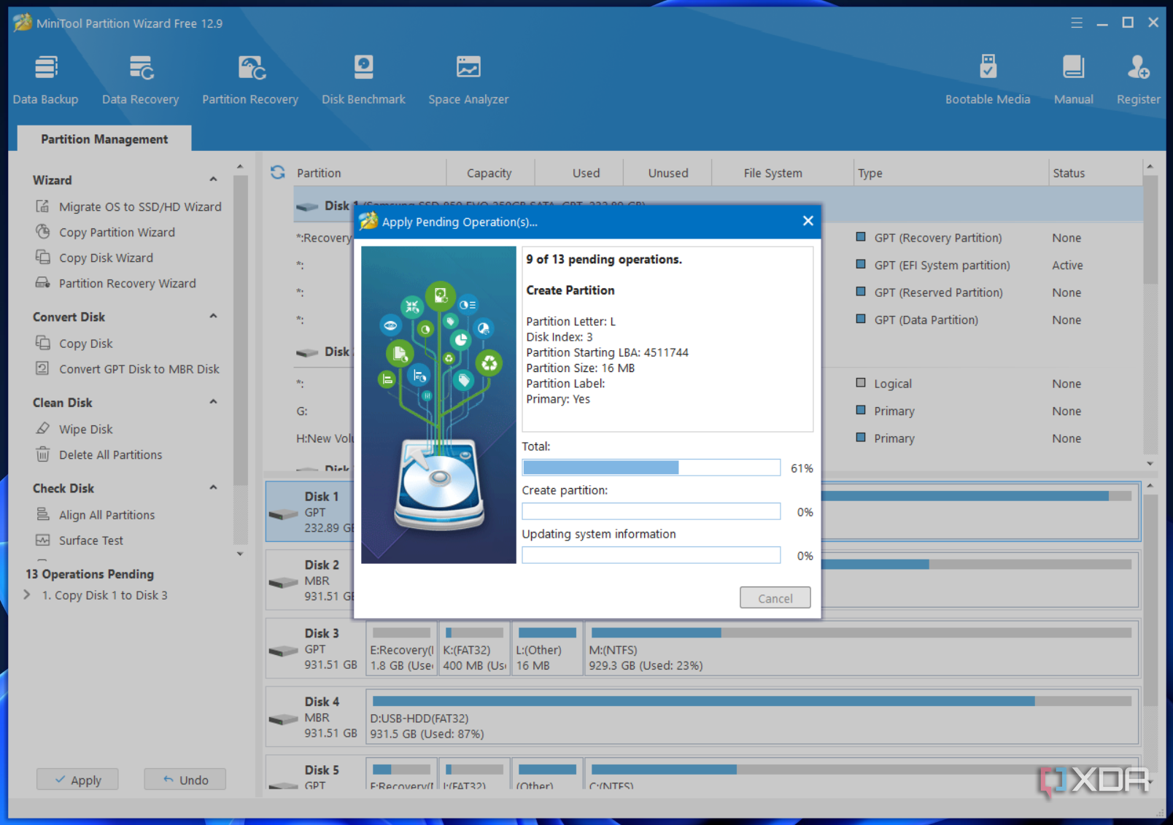The image size is (1173, 825).
Task: Open Disk Benchmark
Action: [363, 80]
